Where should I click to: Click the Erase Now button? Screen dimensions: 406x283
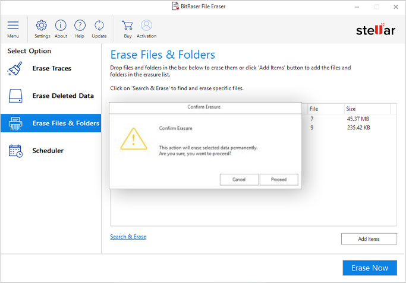370,268
